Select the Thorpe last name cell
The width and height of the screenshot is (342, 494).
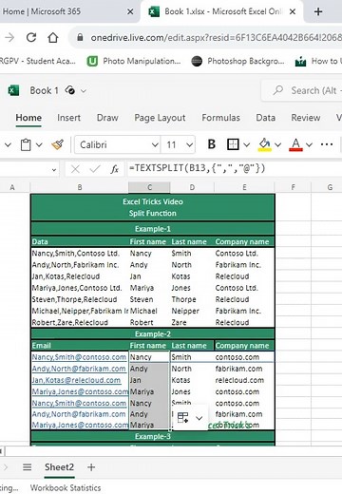pos(192,299)
